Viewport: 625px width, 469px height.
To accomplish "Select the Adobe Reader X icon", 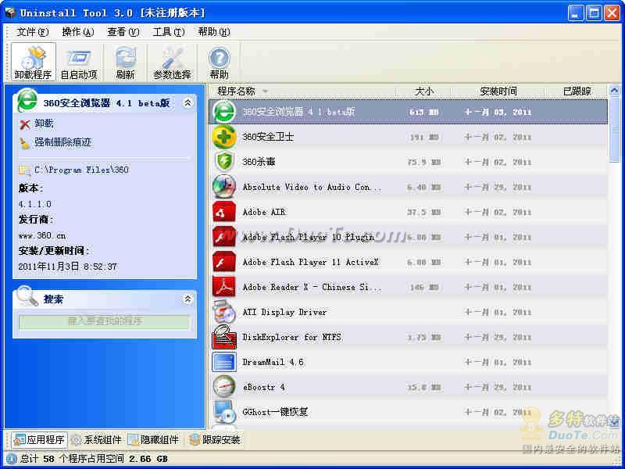I will click(x=224, y=287).
